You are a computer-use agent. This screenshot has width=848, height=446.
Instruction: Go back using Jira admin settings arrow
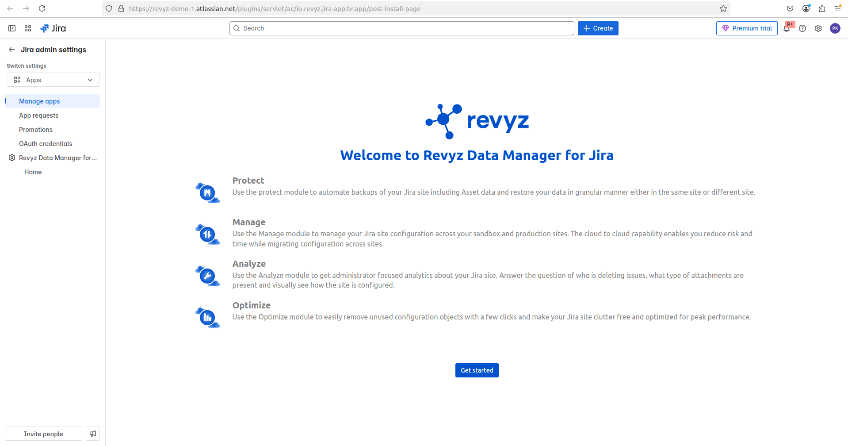click(12, 50)
